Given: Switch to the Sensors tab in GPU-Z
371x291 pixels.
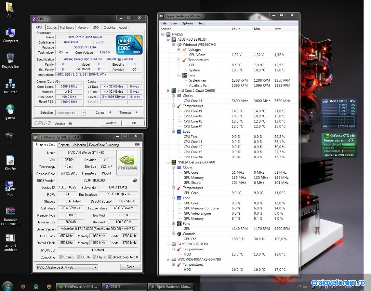Looking at the screenshot, I should (64, 145).
